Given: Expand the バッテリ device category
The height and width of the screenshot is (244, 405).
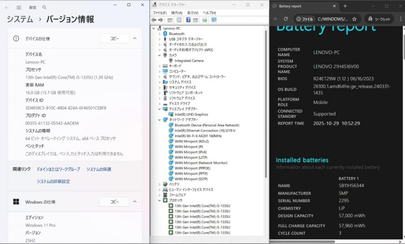Looking at the screenshot, I should click(160, 184).
